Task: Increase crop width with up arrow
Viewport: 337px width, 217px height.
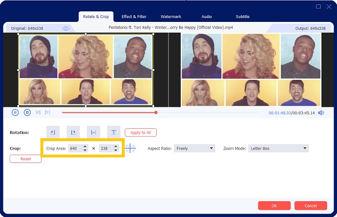Action: point(85,147)
